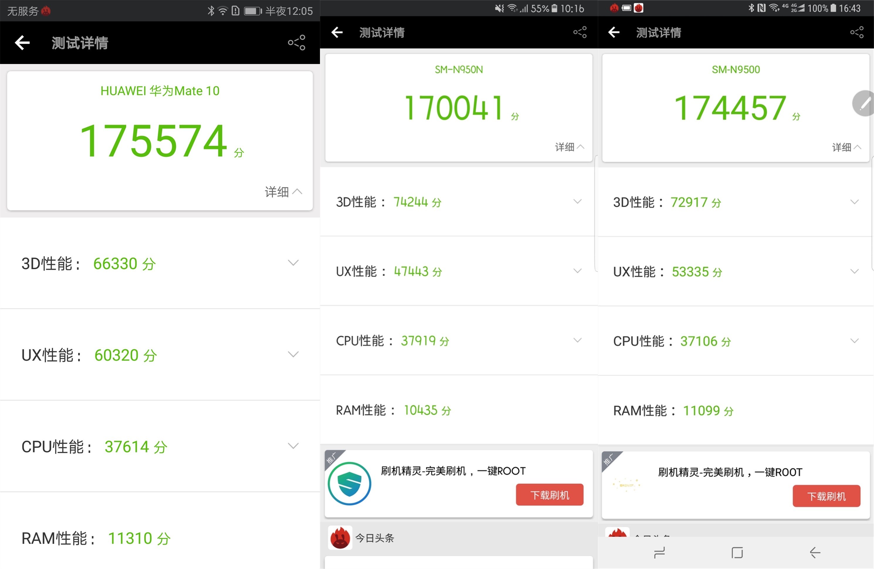Screen dimensions: 874x569
Task: Expand CPU性能 37614 row chevron
Action: 293,446
